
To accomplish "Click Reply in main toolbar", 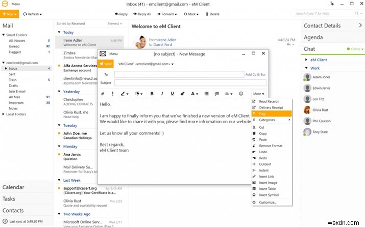I will click(x=121, y=14).
